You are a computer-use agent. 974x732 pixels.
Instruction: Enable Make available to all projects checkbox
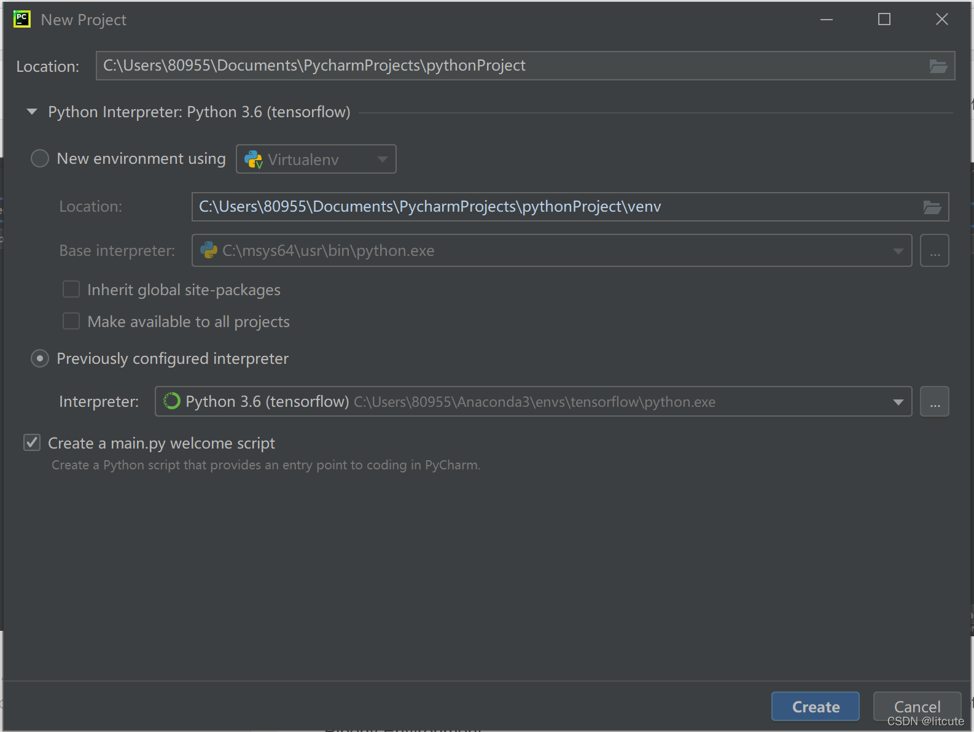(71, 322)
